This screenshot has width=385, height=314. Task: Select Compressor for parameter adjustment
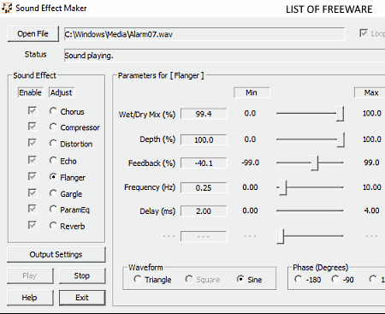pyautogui.click(x=53, y=127)
